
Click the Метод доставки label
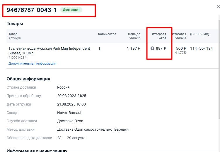click(x=21, y=129)
